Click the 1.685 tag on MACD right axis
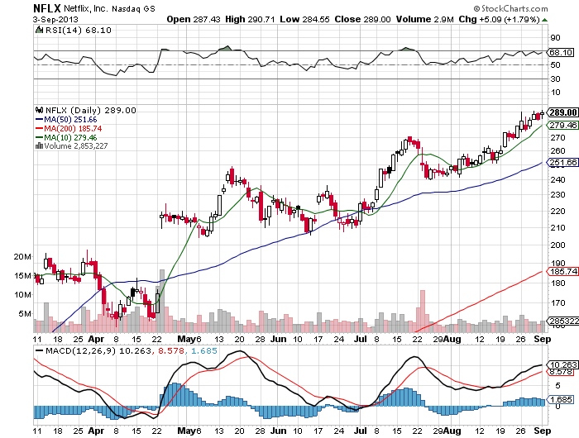Image resolution: width=579 pixels, height=438 pixels. (561, 400)
